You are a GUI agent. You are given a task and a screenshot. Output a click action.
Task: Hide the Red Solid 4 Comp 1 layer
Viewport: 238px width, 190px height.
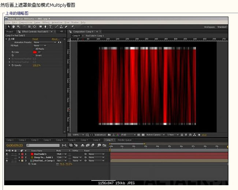click(7, 161)
